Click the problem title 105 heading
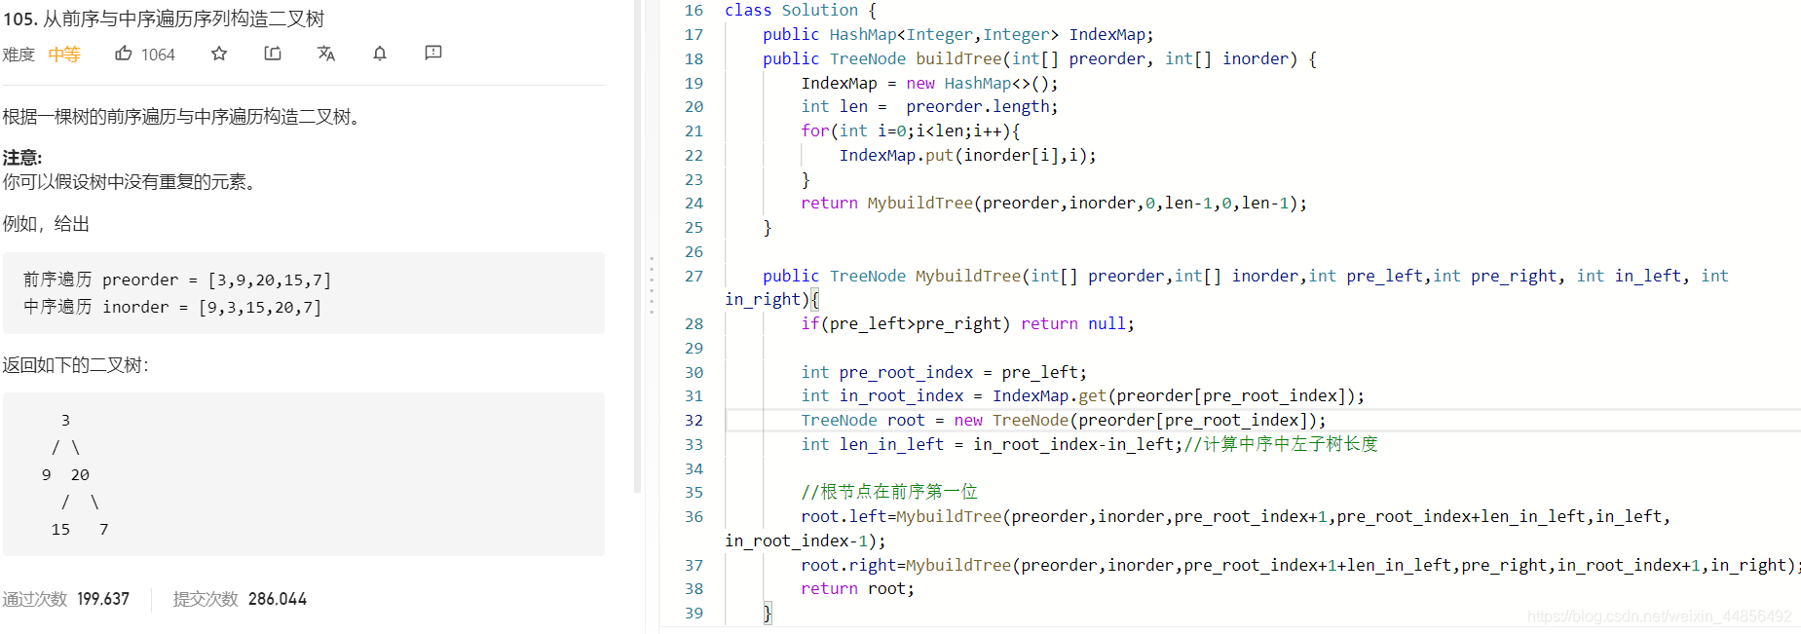Screen dimensions: 1801x634 [164, 19]
